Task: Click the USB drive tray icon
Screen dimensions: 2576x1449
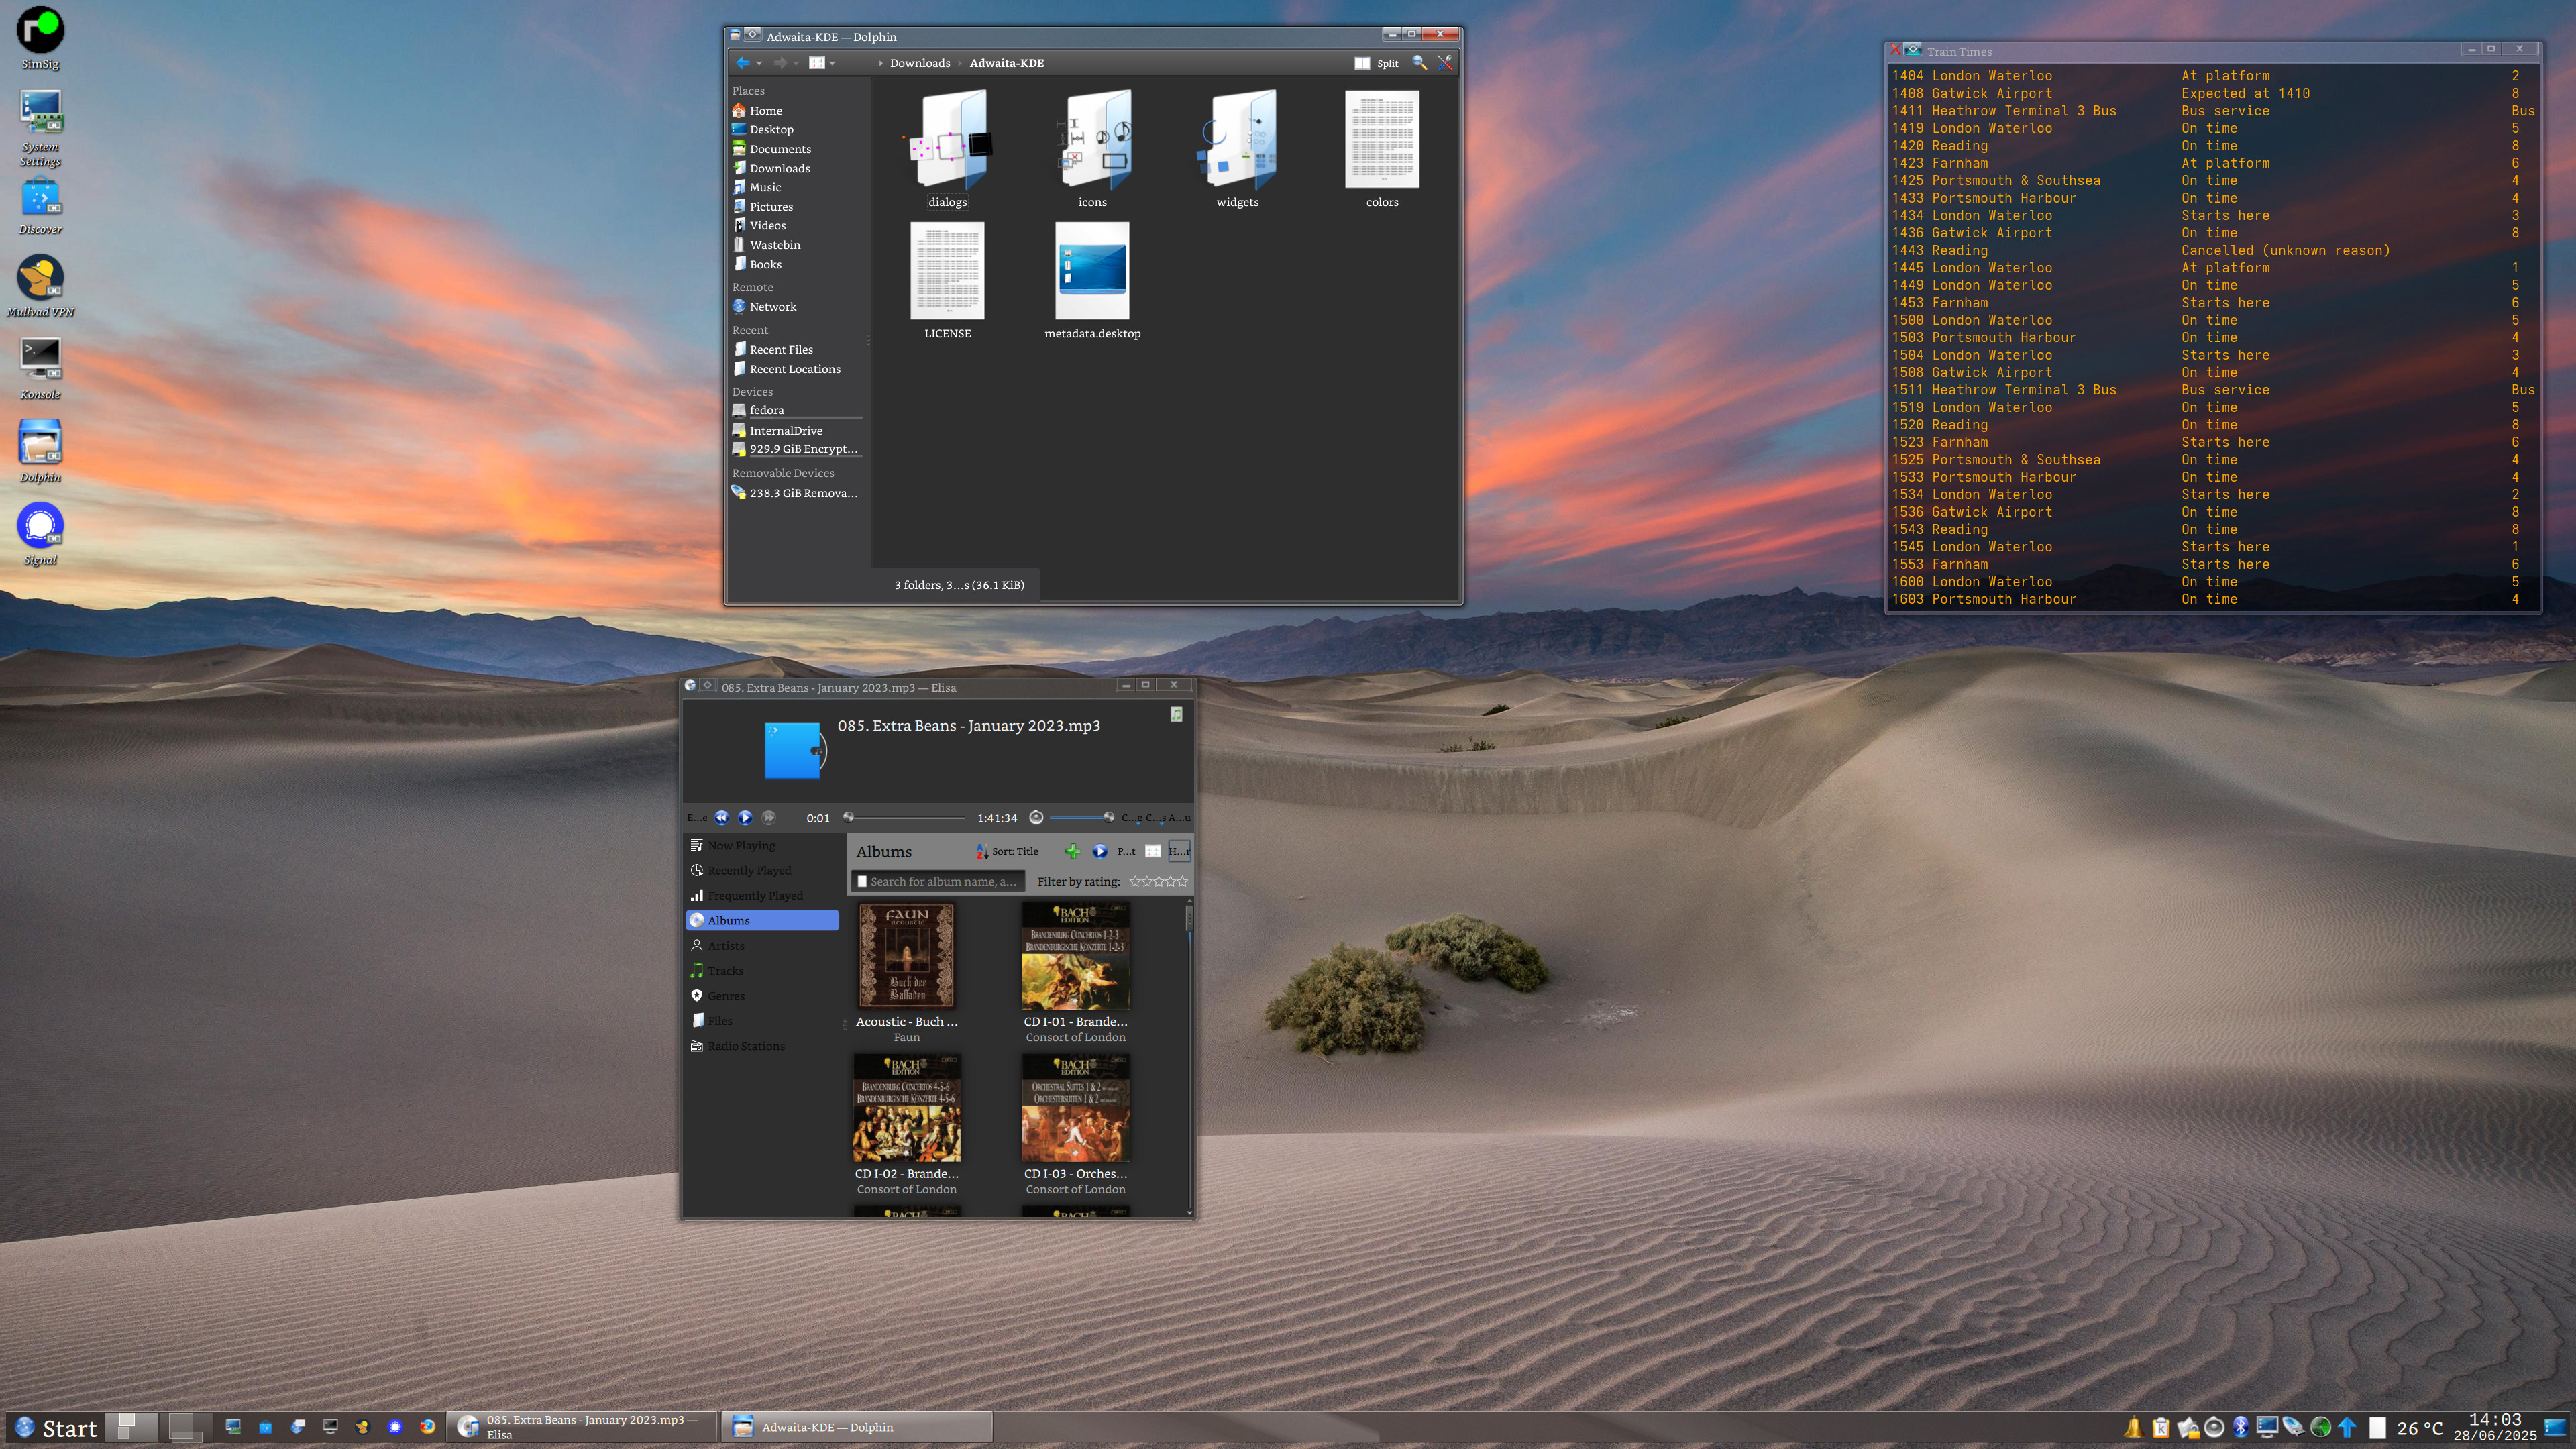Action: click(2294, 1427)
